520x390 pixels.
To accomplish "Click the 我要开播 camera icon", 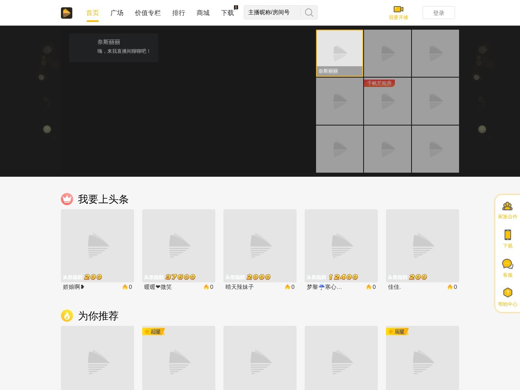I will (399, 9).
